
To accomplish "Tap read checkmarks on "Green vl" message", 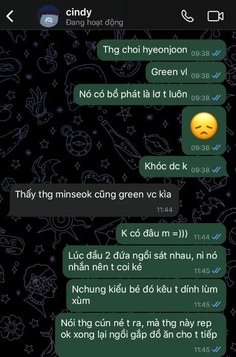I will click(x=216, y=76).
